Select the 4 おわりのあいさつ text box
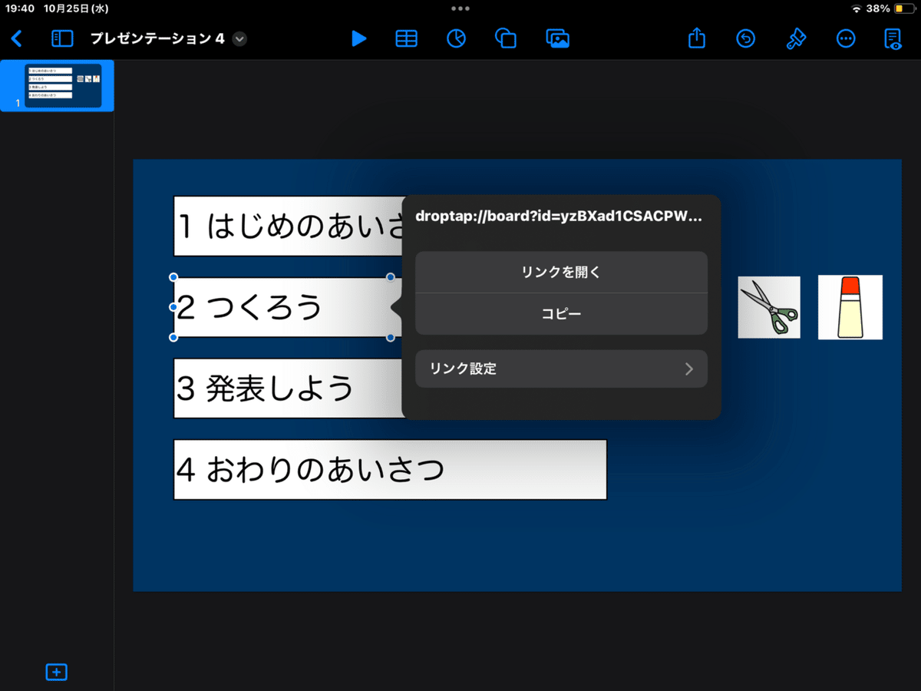921x691 pixels. point(390,470)
